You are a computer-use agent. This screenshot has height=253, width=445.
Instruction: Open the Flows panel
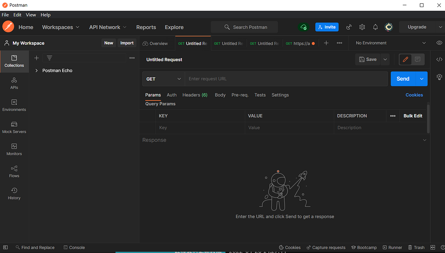coord(14,172)
